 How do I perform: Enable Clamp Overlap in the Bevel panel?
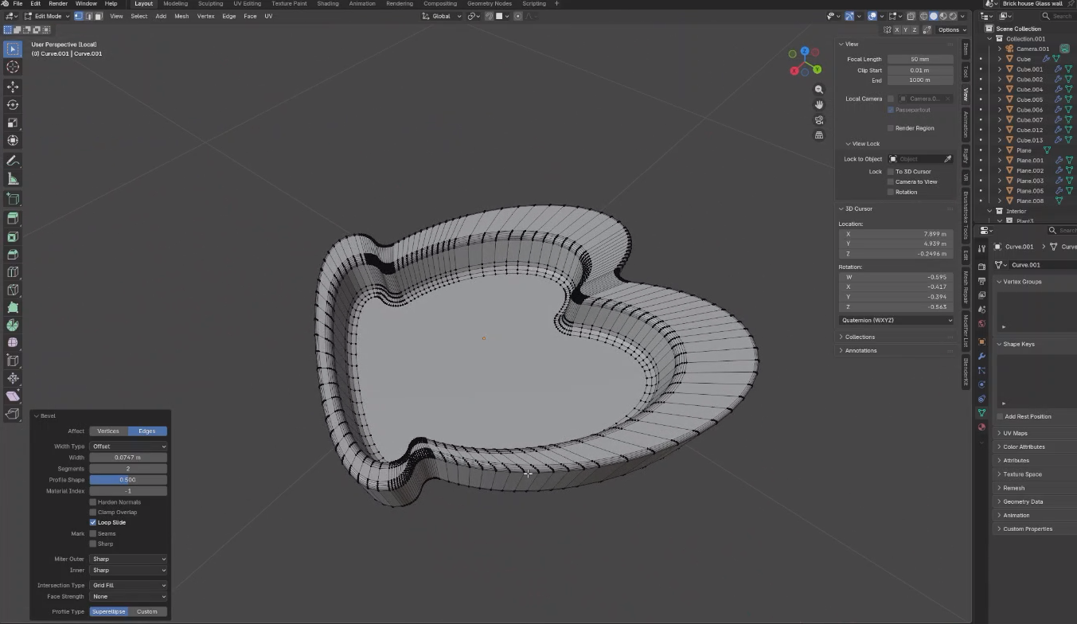pos(93,512)
